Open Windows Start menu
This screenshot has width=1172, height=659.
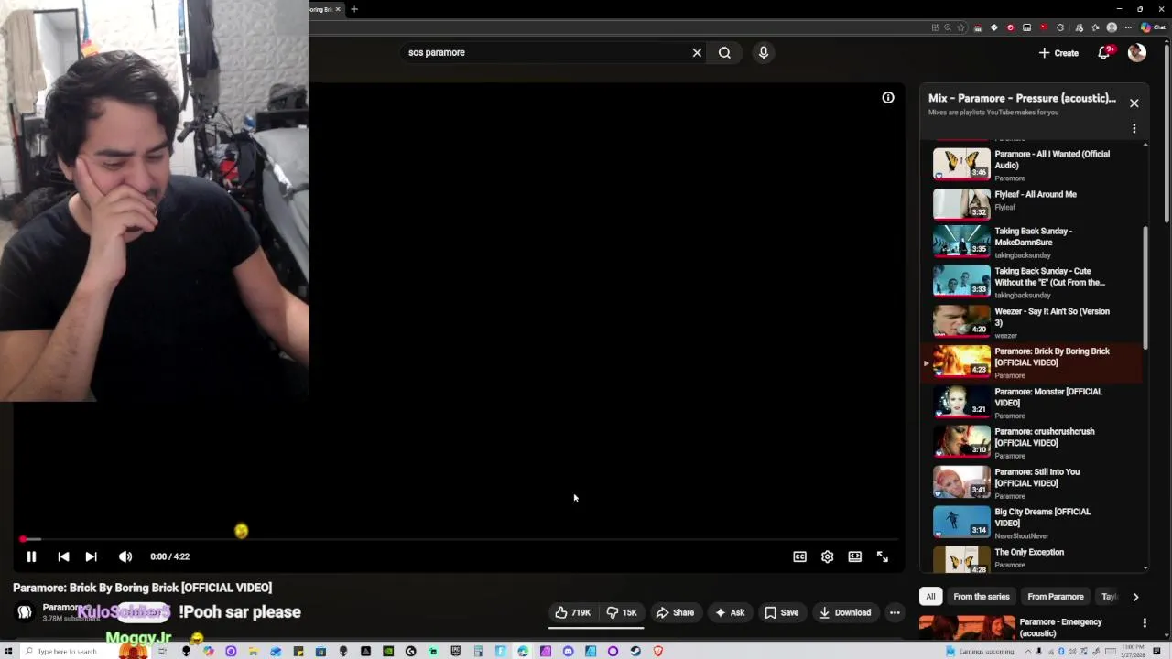(8, 651)
